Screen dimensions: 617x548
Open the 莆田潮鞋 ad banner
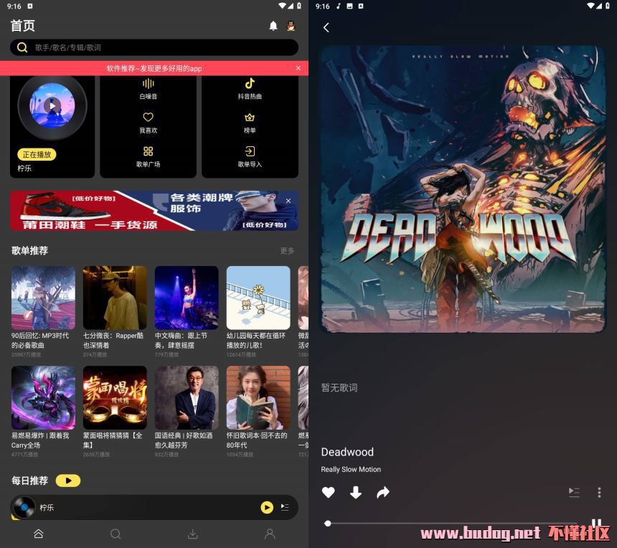[x=154, y=211]
